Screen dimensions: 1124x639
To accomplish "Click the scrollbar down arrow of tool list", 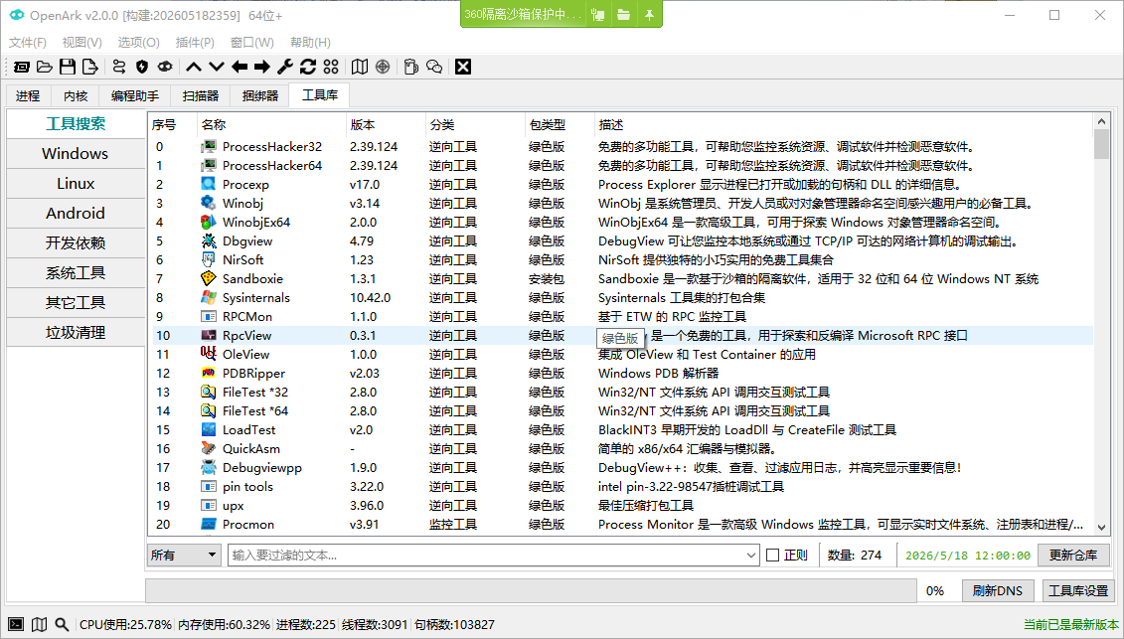I will pyautogui.click(x=1102, y=527).
